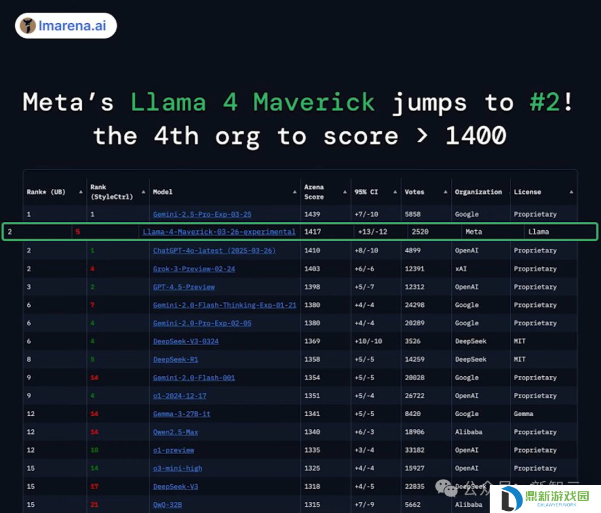The image size is (601, 513).
Task: Select Arena Score 1410 cell
Action: pyautogui.click(x=312, y=250)
